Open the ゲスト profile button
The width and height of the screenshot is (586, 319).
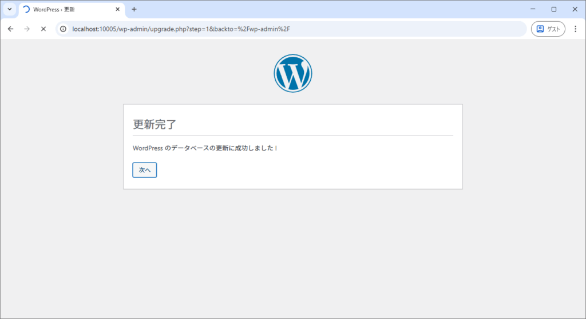coord(548,29)
